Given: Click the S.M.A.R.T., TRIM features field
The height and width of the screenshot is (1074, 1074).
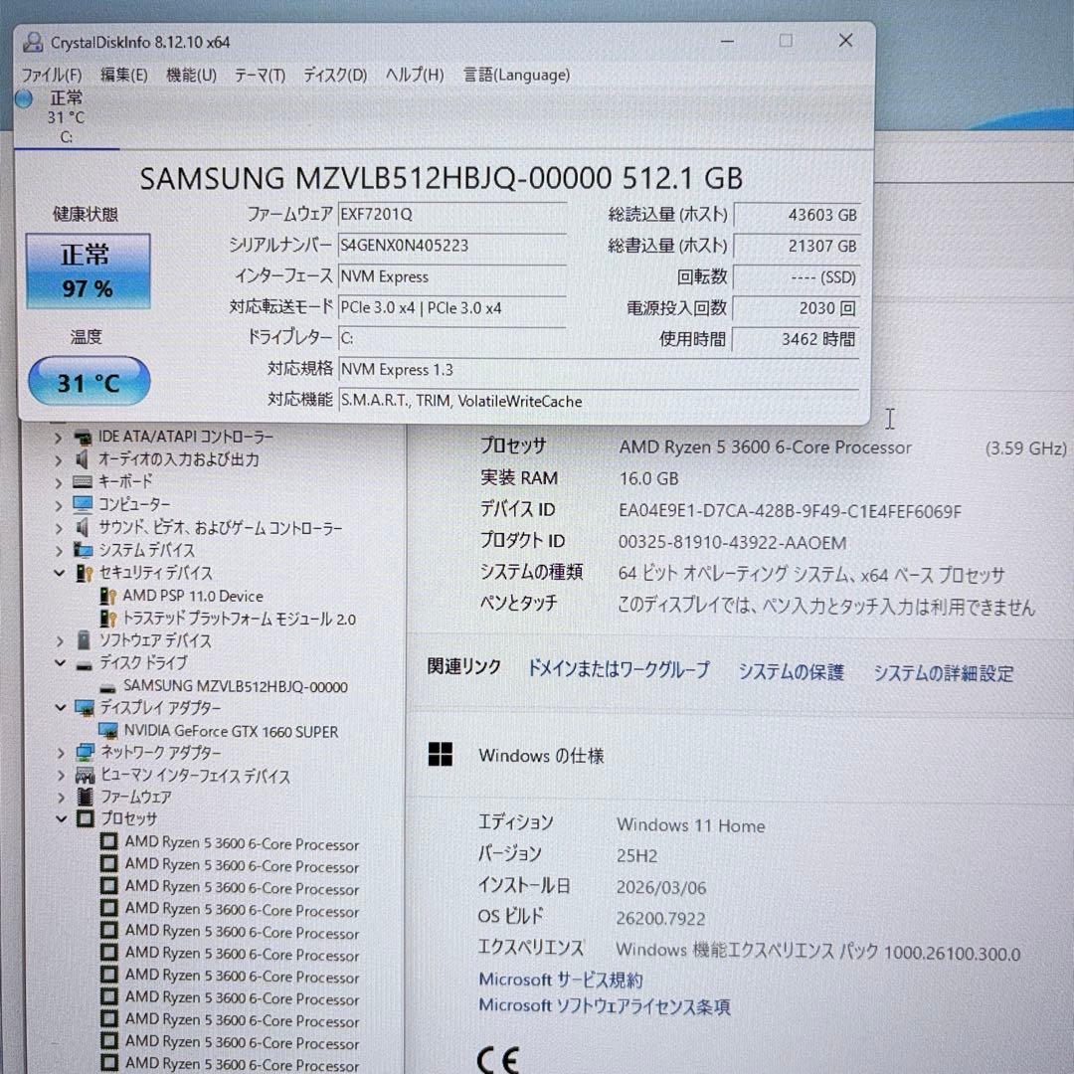Looking at the screenshot, I should tap(599, 401).
